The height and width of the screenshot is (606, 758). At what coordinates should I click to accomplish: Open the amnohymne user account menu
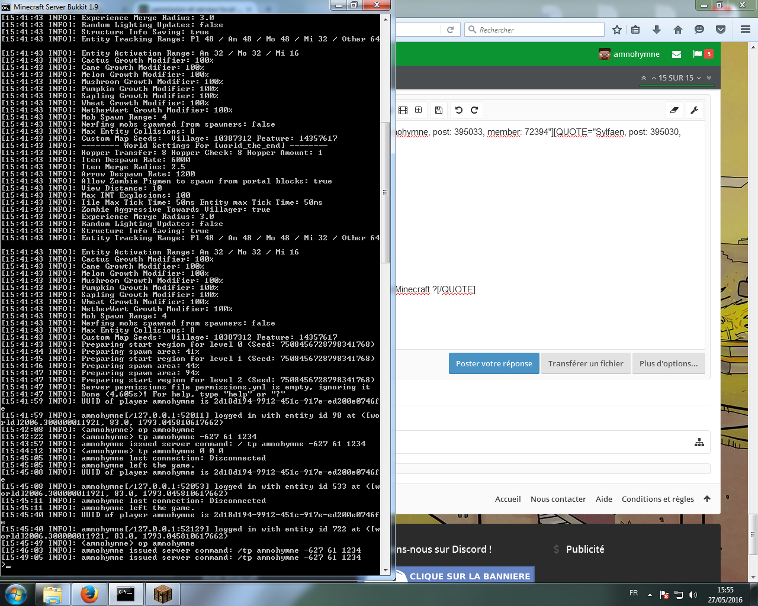pyautogui.click(x=629, y=54)
